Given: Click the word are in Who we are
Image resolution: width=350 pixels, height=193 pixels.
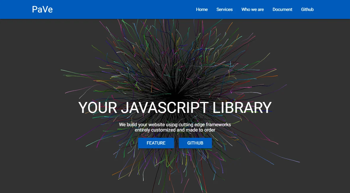Looking at the screenshot, I should tap(261, 9).
